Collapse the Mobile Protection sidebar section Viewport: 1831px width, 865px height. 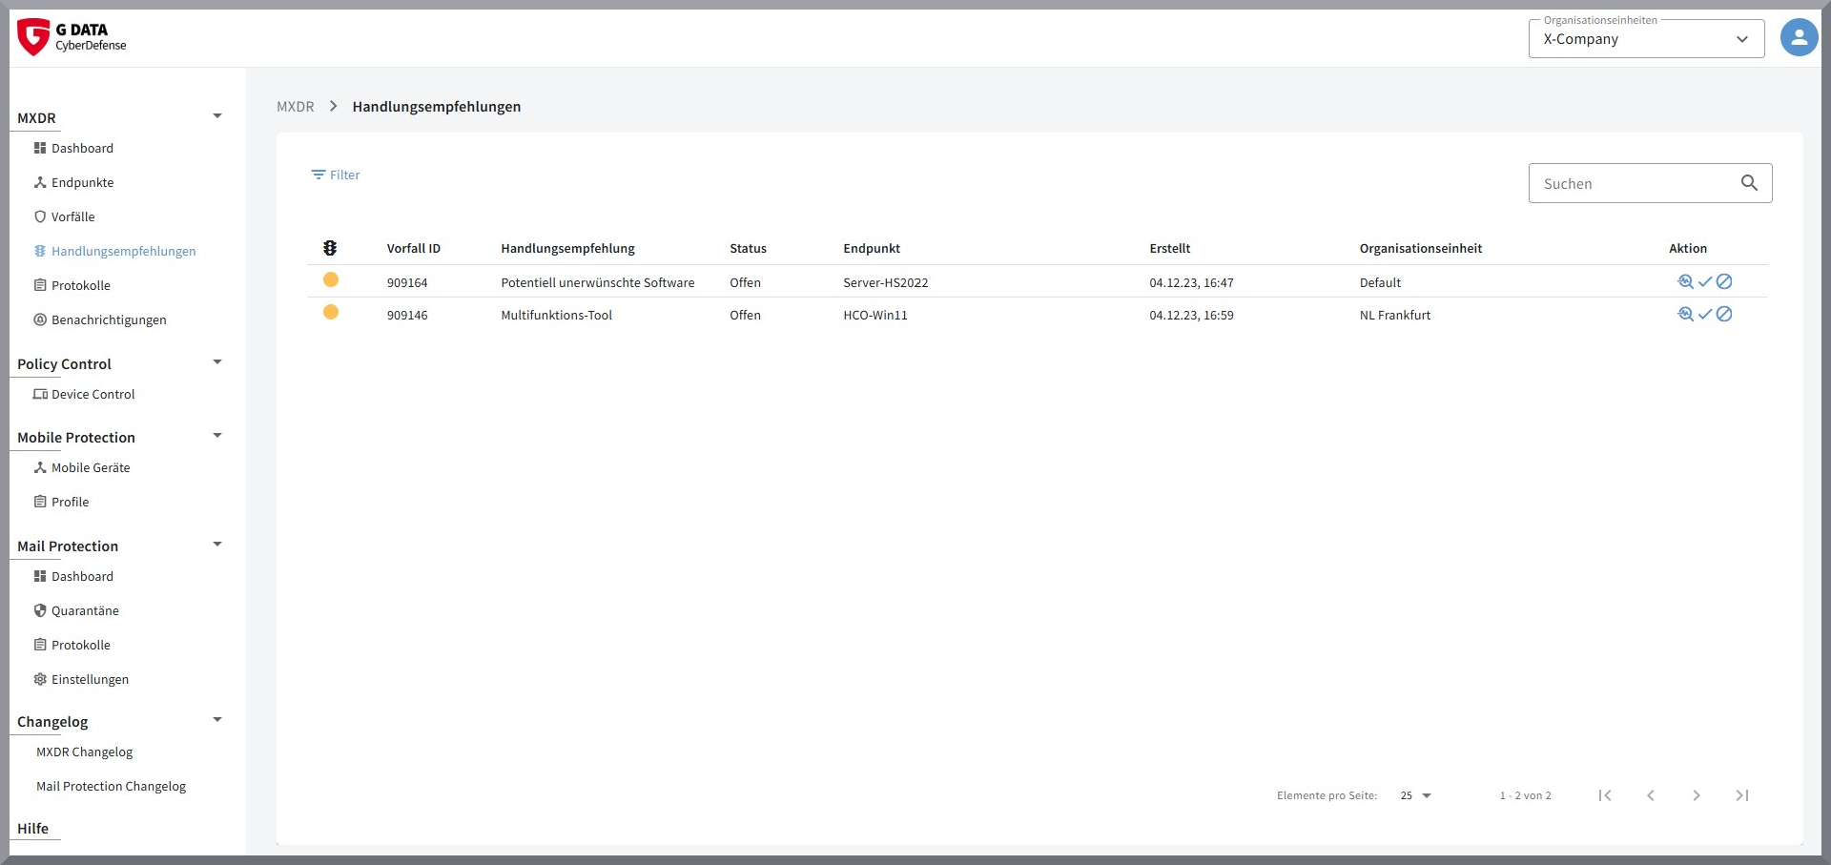click(x=217, y=436)
